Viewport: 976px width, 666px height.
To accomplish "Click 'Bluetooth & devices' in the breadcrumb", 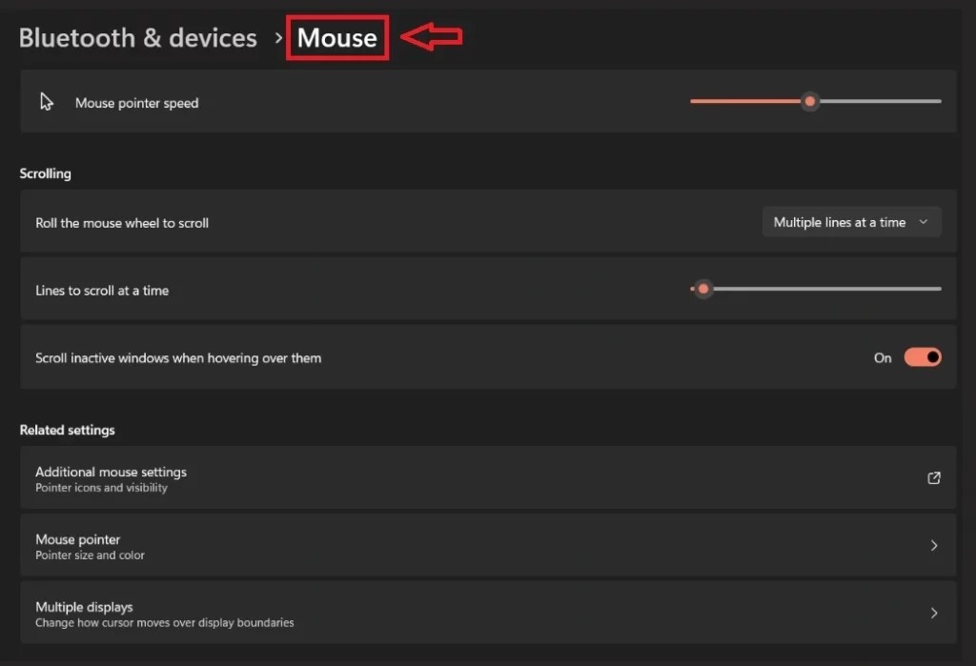I will (137, 38).
